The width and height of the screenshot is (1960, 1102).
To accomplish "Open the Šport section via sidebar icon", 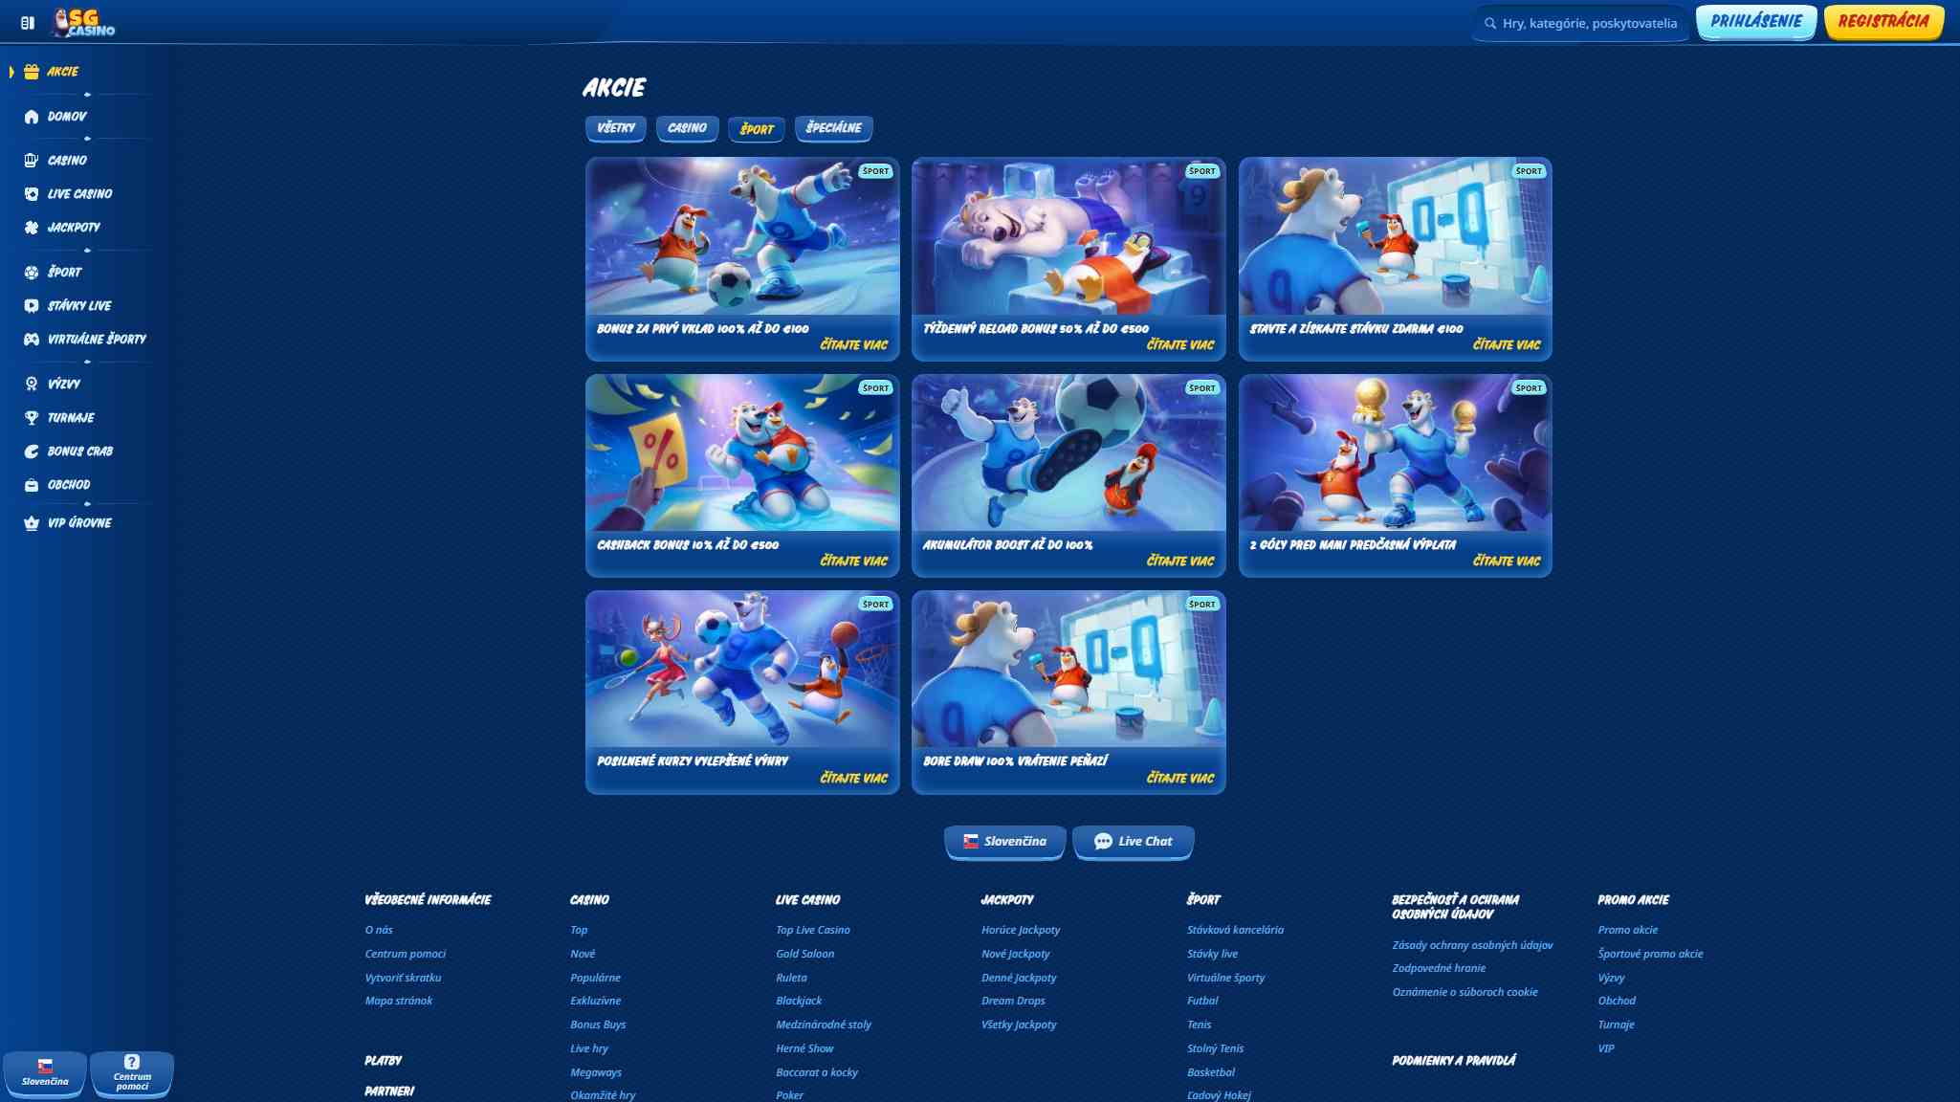I will point(32,272).
